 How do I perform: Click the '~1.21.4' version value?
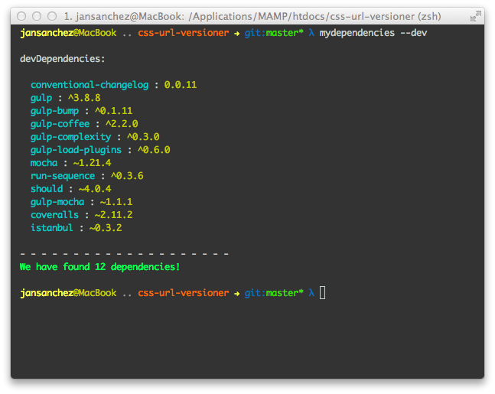click(x=92, y=163)
